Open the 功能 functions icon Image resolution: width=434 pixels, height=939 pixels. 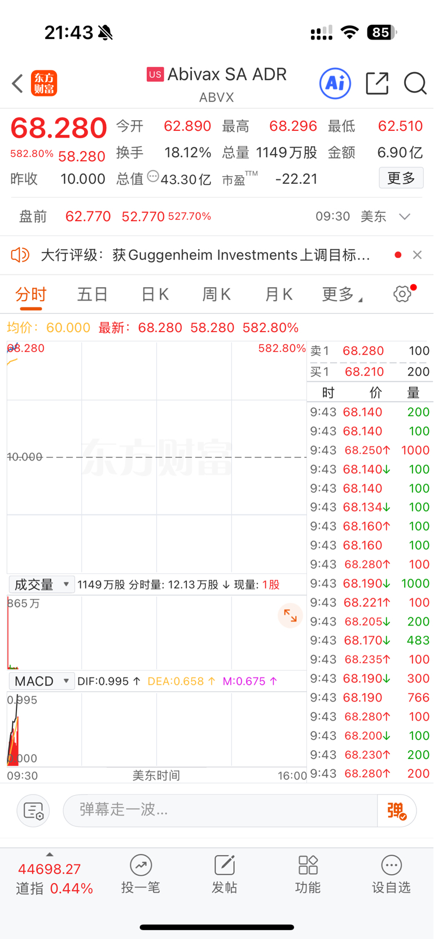click(x=308, y=875)
